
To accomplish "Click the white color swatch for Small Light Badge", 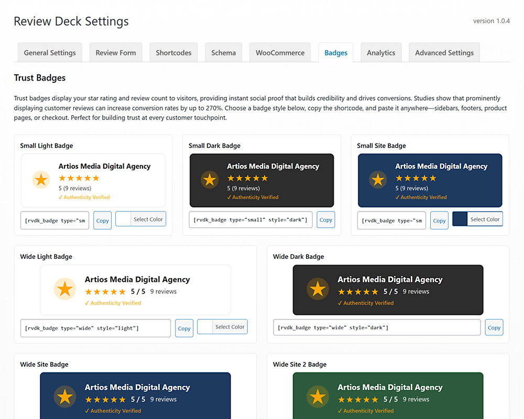I will pyautogui.click(x=124, y=219).
